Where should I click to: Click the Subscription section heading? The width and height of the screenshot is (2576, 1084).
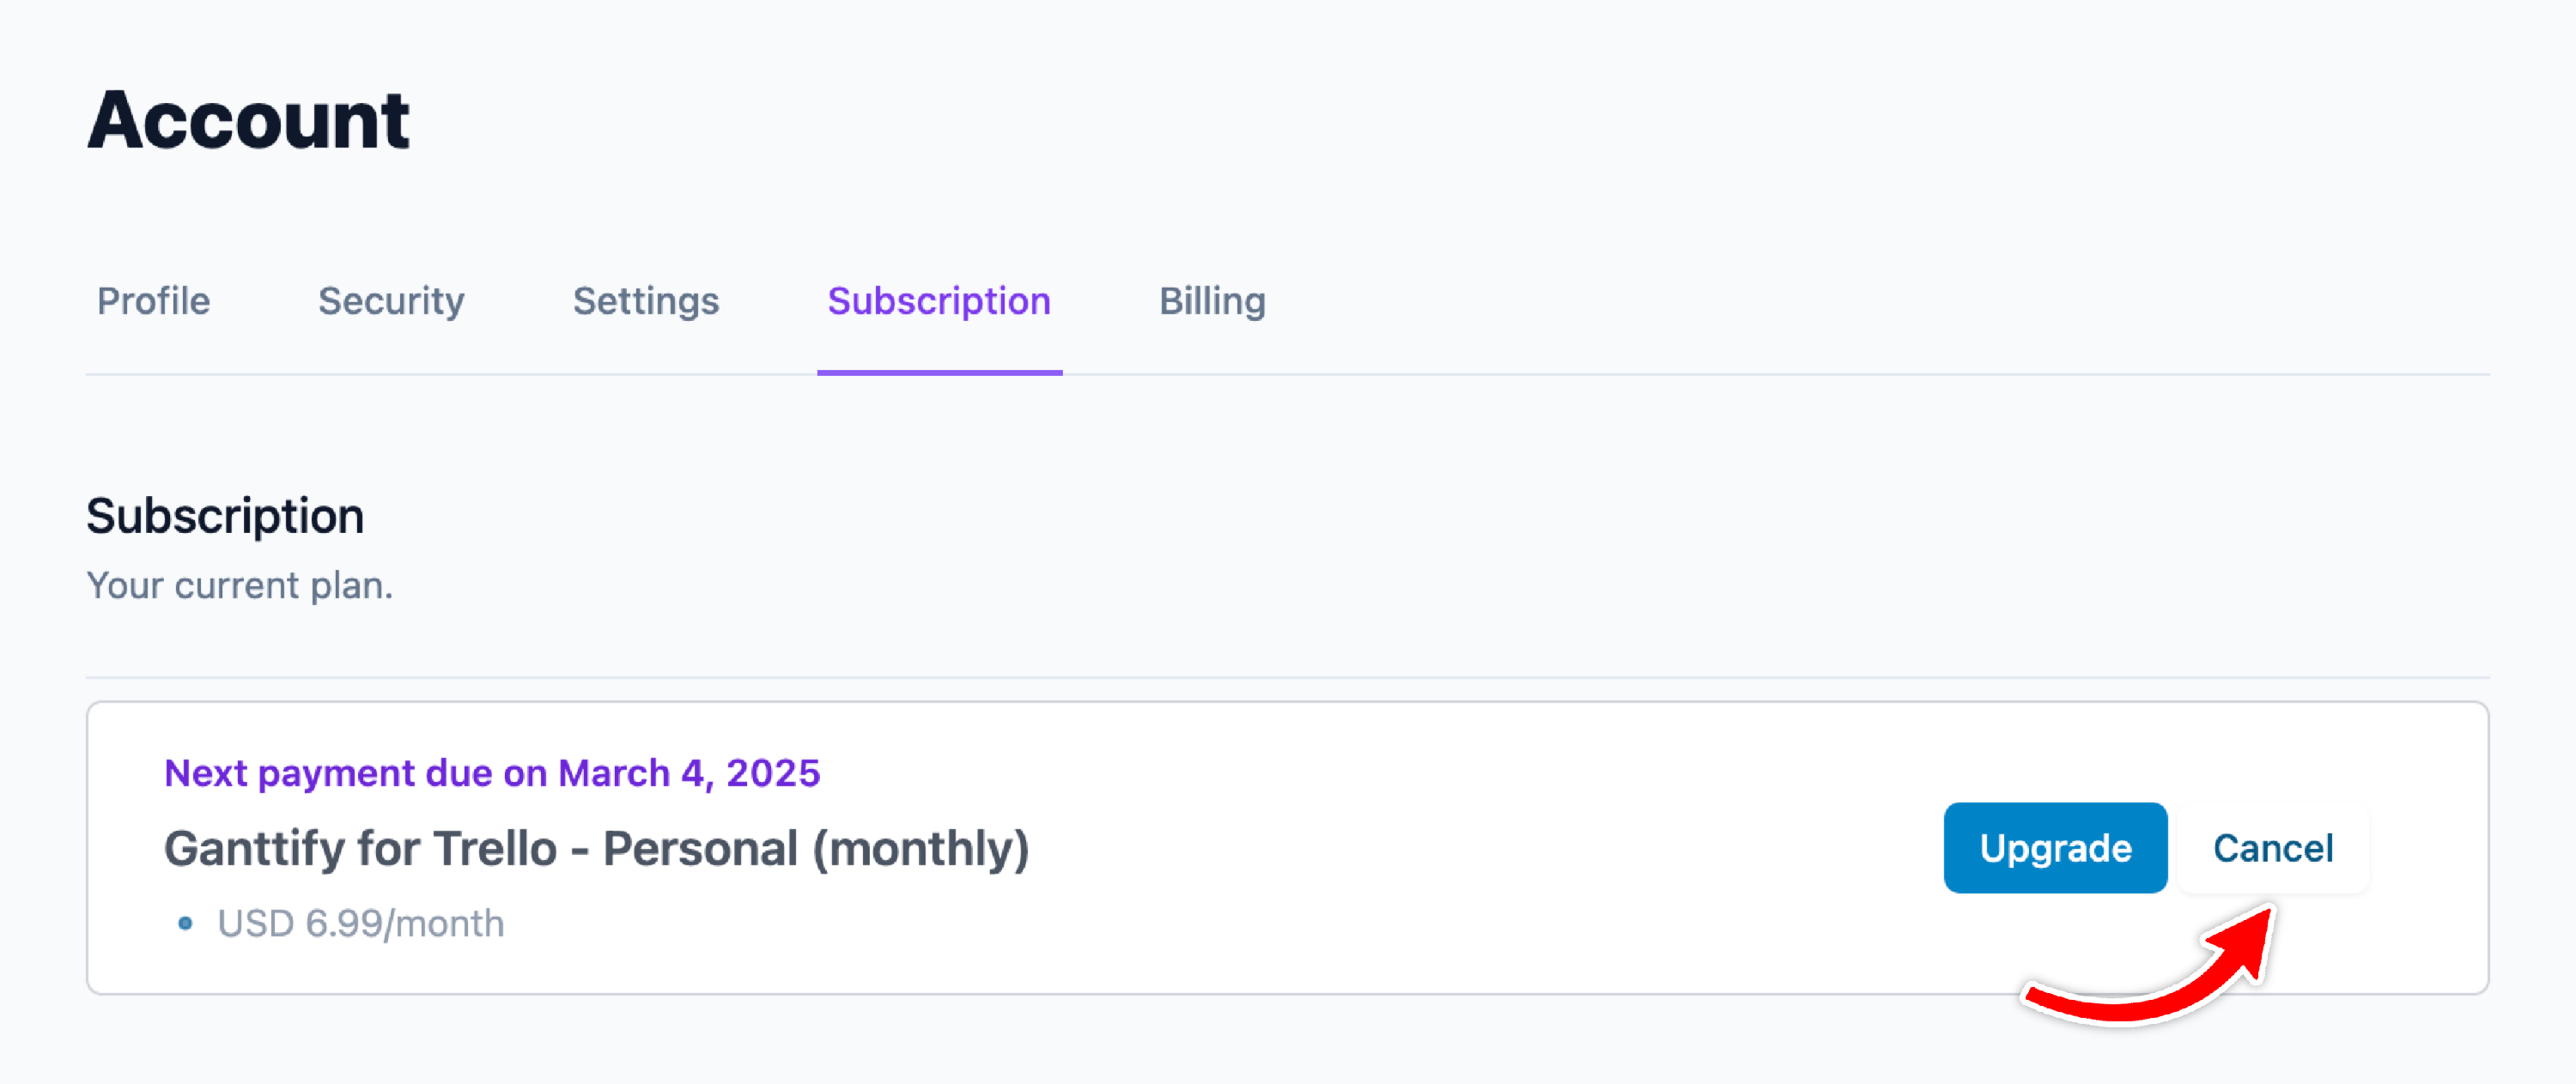coord(225,516)
